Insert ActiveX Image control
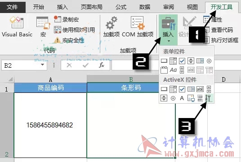Viewport: 241px width, 162px height. tap(191, 98)
